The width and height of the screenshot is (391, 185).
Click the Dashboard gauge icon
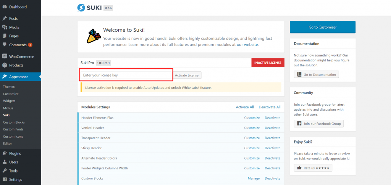tap(5, 7)
